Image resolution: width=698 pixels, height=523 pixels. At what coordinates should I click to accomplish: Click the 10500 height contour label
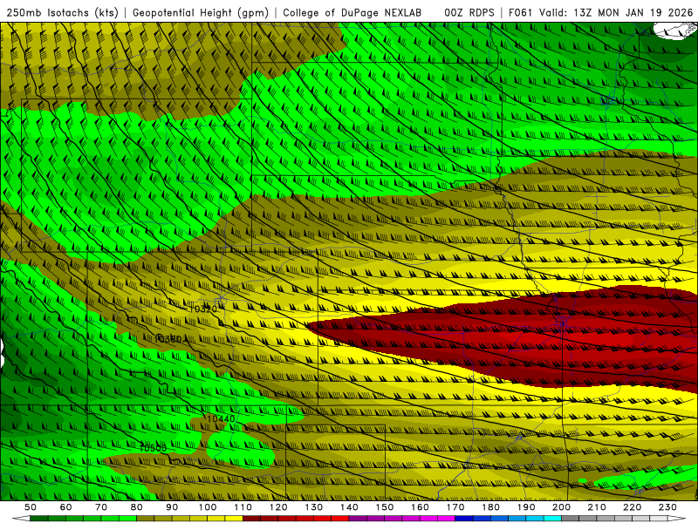click(x=152, y=448)
